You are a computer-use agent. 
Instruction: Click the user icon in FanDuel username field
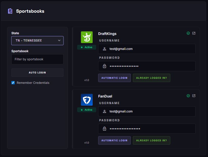click(105, 111)
